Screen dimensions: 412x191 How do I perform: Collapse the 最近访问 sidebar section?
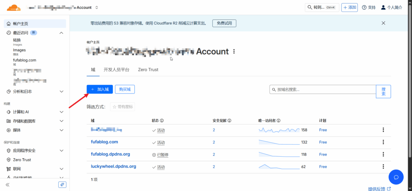pyautogui.click(x=61, y=33)
